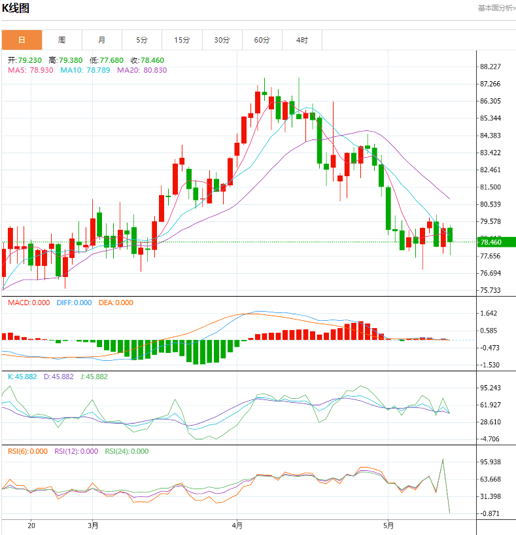Viewport: 516px width, 535px height.
Task: Select the 日 daily chart tab
Action: (x=22, y=40)
